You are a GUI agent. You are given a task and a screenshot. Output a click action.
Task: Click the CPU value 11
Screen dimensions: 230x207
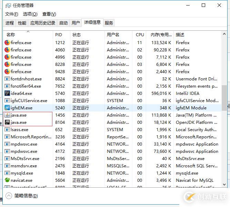(x=140, y=43)
